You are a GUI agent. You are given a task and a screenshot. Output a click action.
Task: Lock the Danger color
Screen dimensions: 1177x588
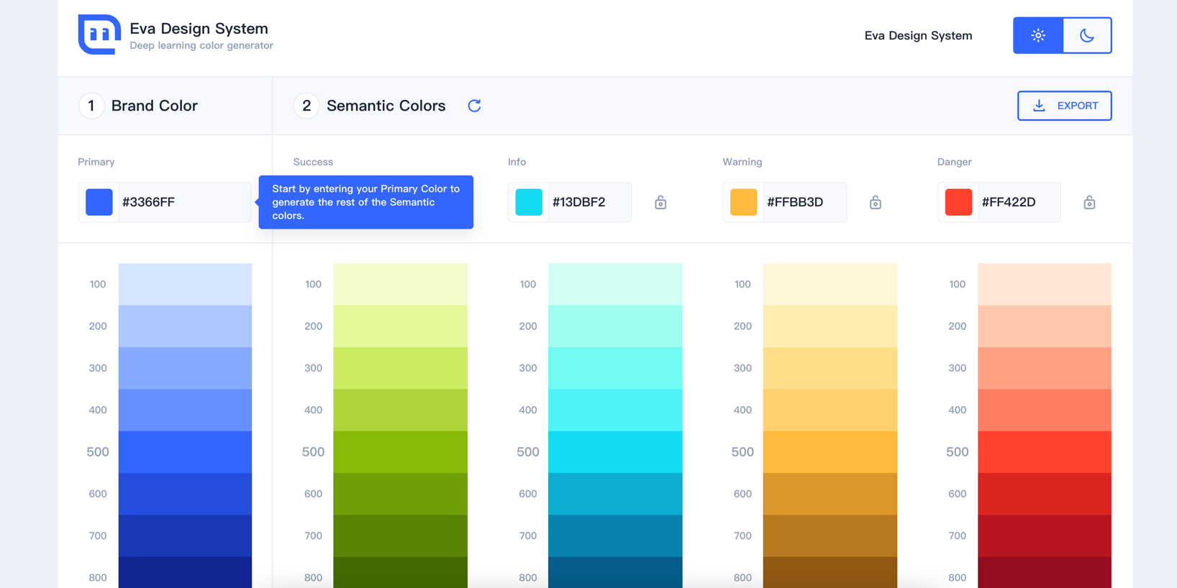point(1089,203)
